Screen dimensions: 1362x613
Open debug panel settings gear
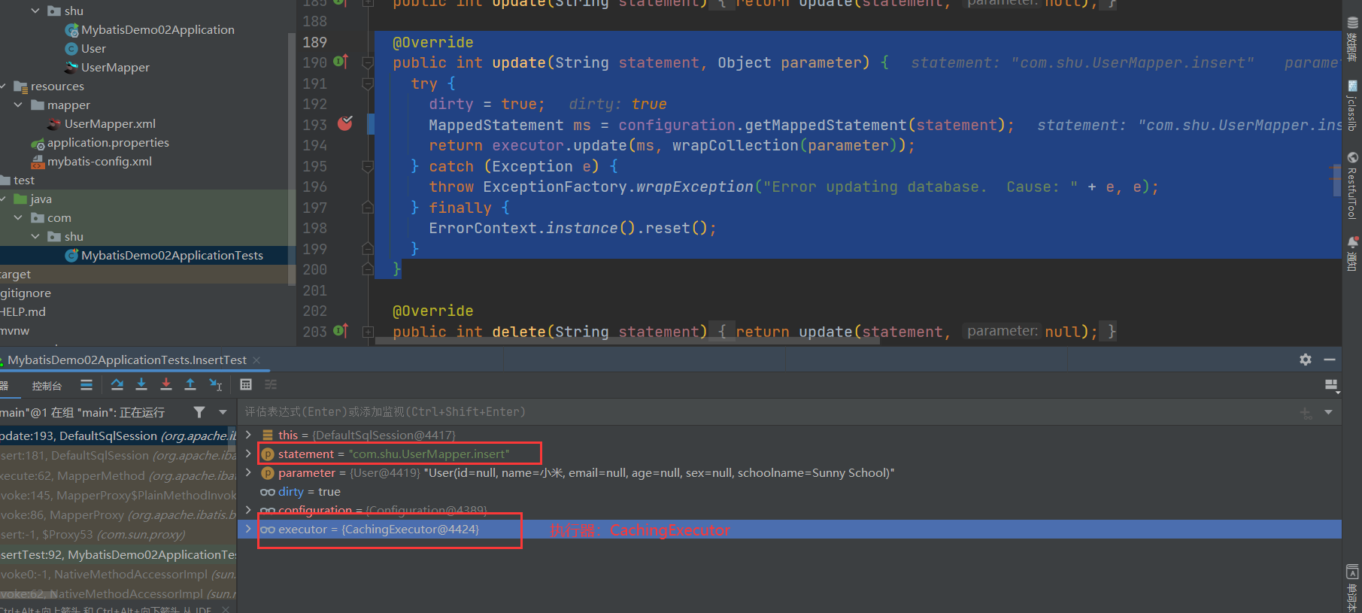point(1306,360)
